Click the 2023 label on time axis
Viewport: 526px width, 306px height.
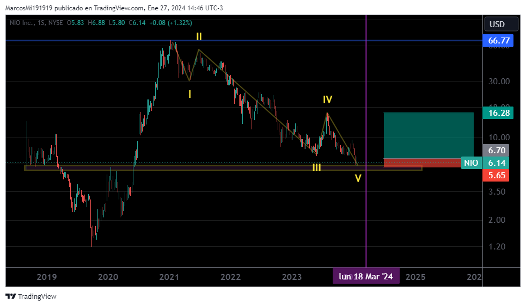pyautogui.click(x=292, y=277)
